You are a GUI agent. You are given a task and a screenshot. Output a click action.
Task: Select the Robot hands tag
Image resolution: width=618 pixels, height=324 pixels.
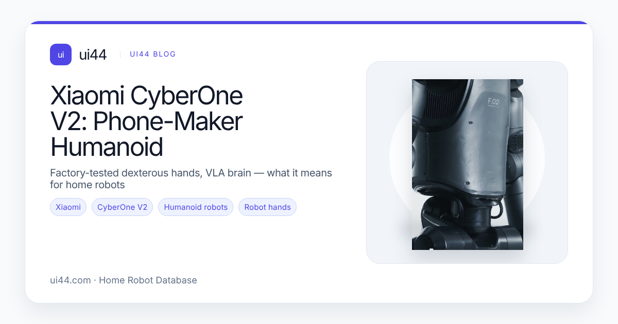coord(267,207)
